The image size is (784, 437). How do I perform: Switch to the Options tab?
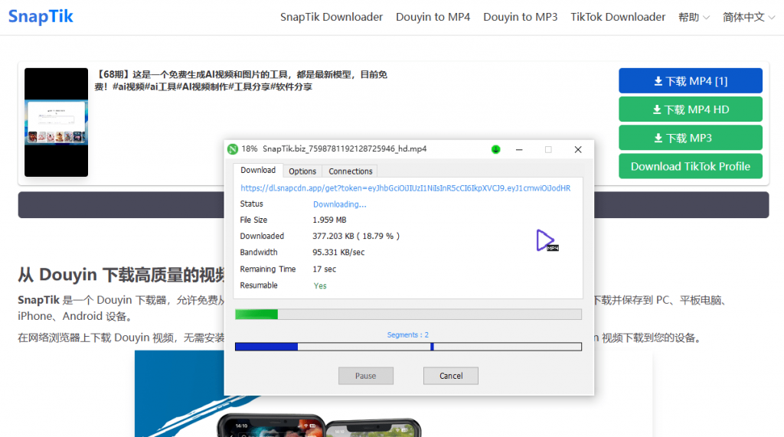point(302,171)
